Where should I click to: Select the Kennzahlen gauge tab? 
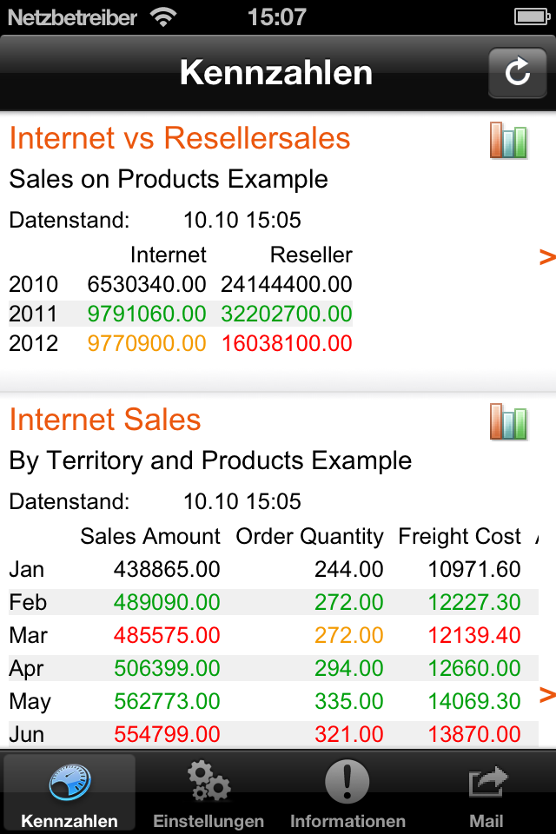point(69,792)
